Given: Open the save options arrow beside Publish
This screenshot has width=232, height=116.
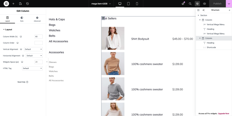Looking at the screenshot, I should coord(229,4).
